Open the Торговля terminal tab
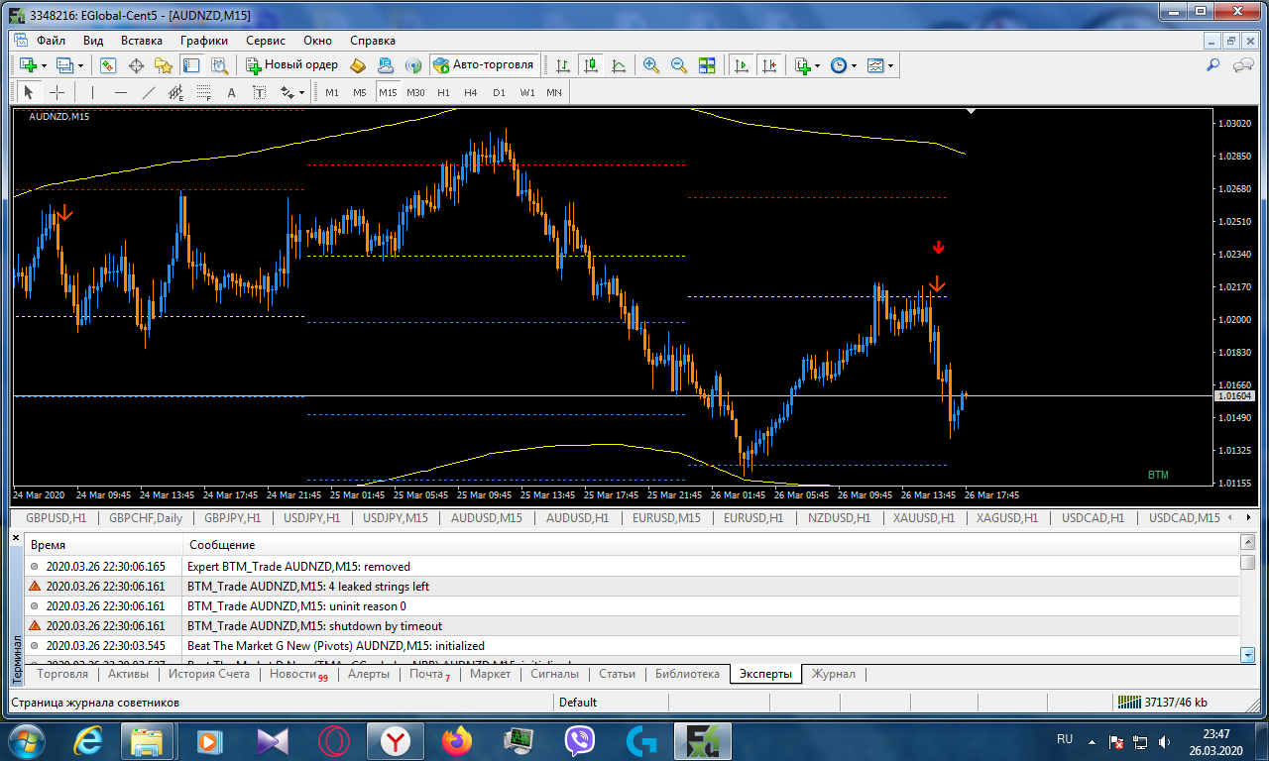The height and width of the screenshot is (761, 1269). [x=62, y=674]
